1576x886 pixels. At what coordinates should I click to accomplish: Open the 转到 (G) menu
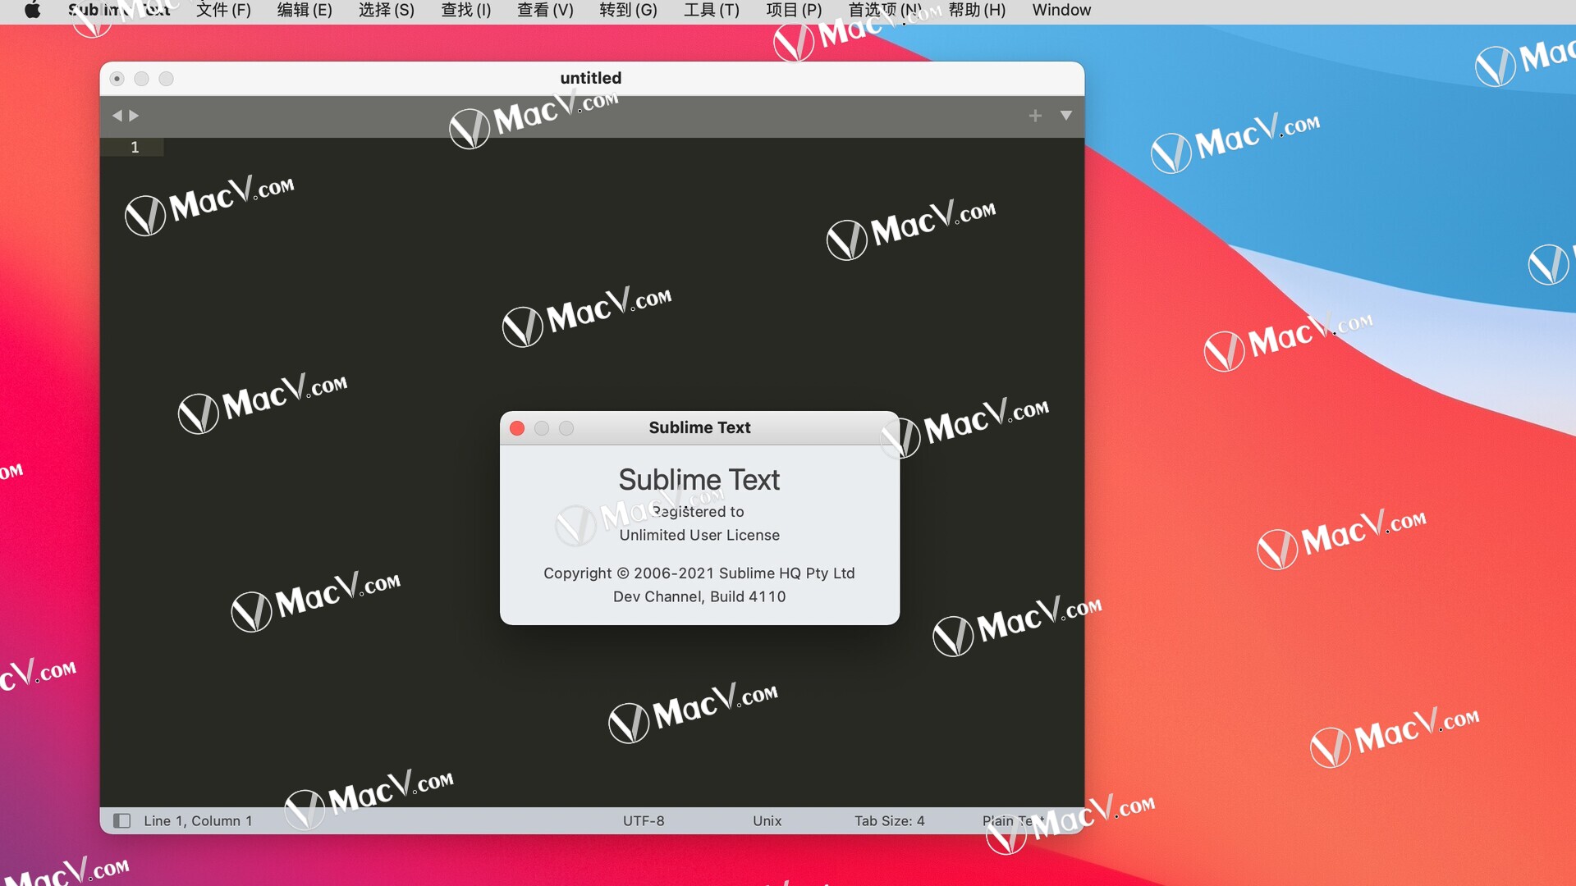point(628,10)
